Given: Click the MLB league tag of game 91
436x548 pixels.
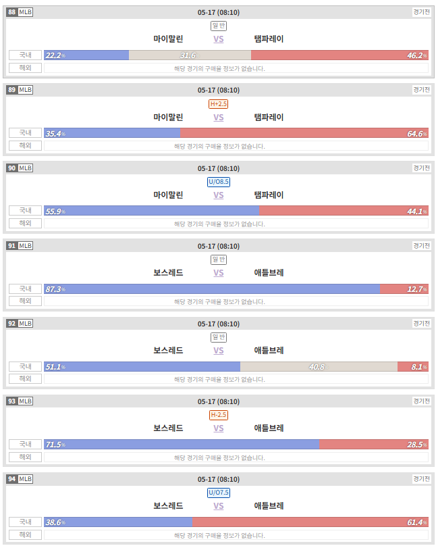Looking at the screenshot, I should [x=26, y=246].
